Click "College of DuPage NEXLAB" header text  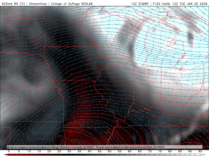pyautogui.click(x=72, y=4)
